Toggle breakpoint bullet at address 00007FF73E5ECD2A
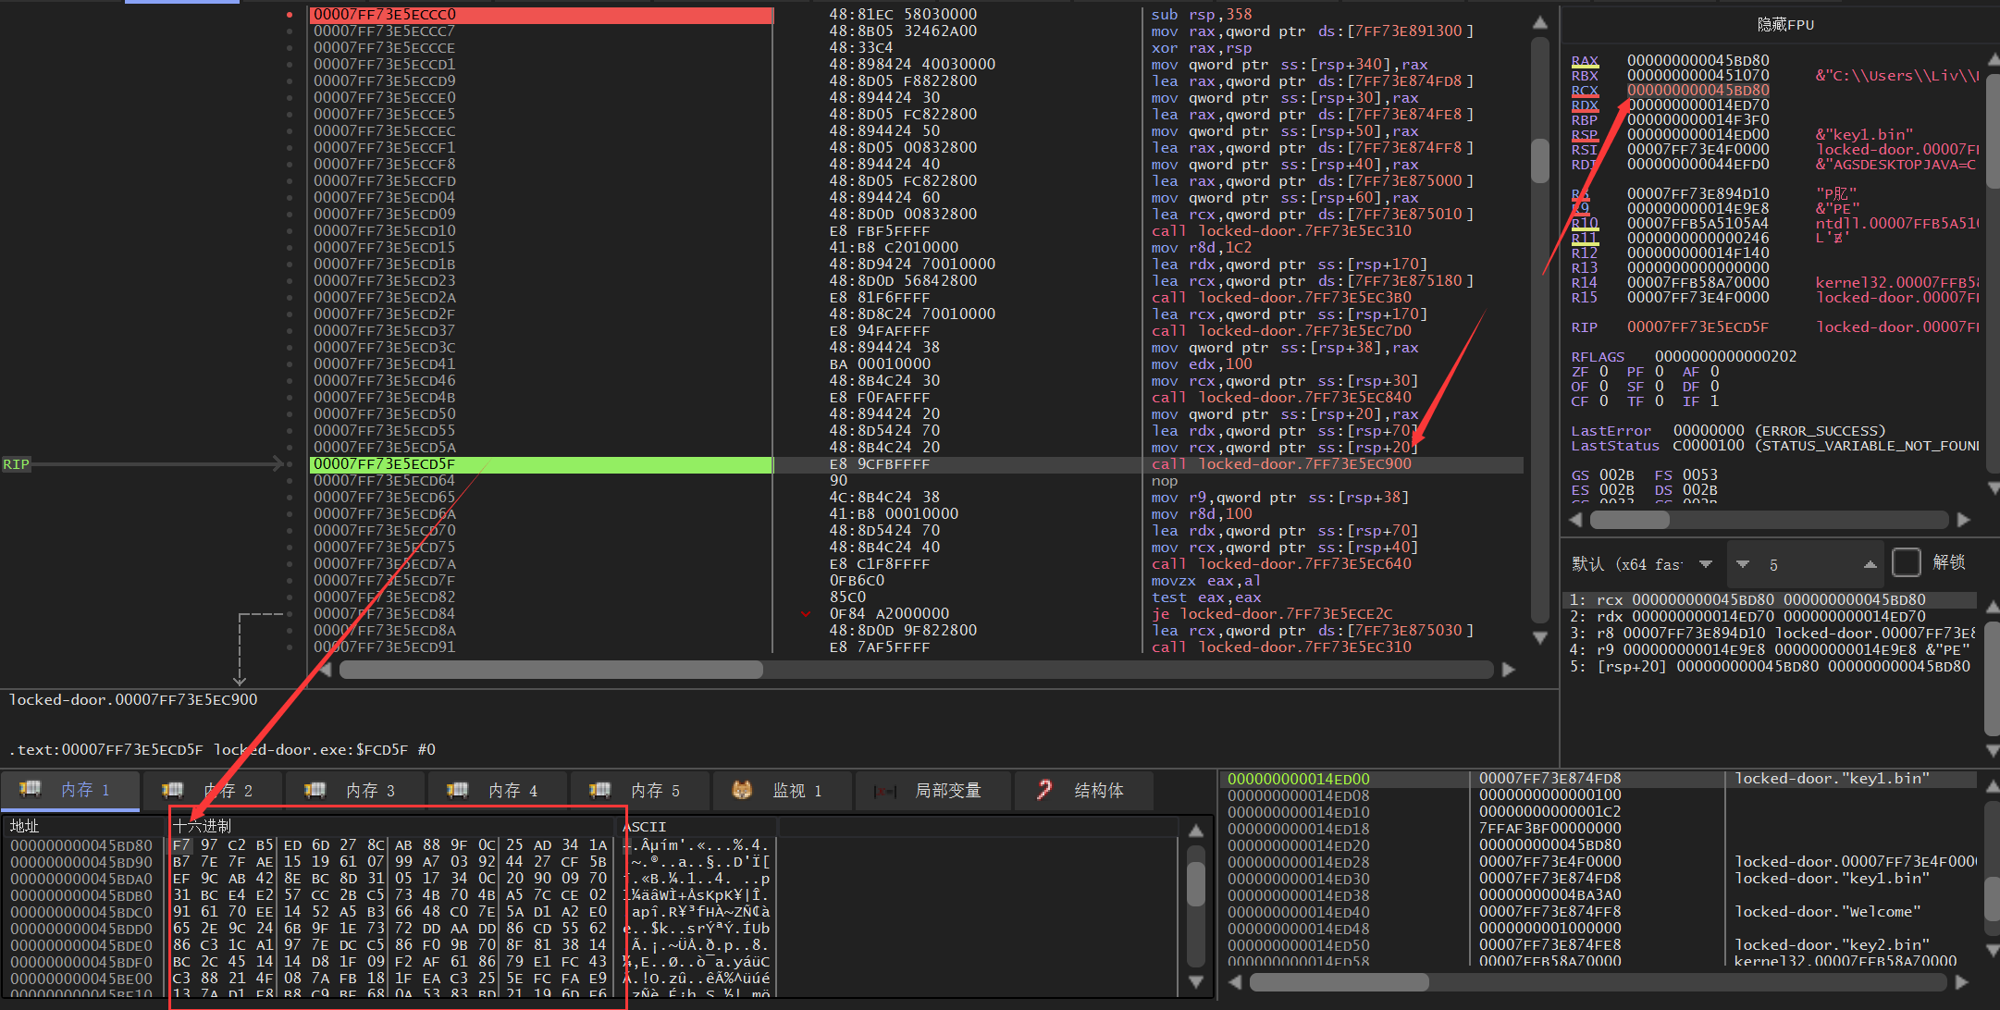The image size is (2000, 1010). point(290,298)
